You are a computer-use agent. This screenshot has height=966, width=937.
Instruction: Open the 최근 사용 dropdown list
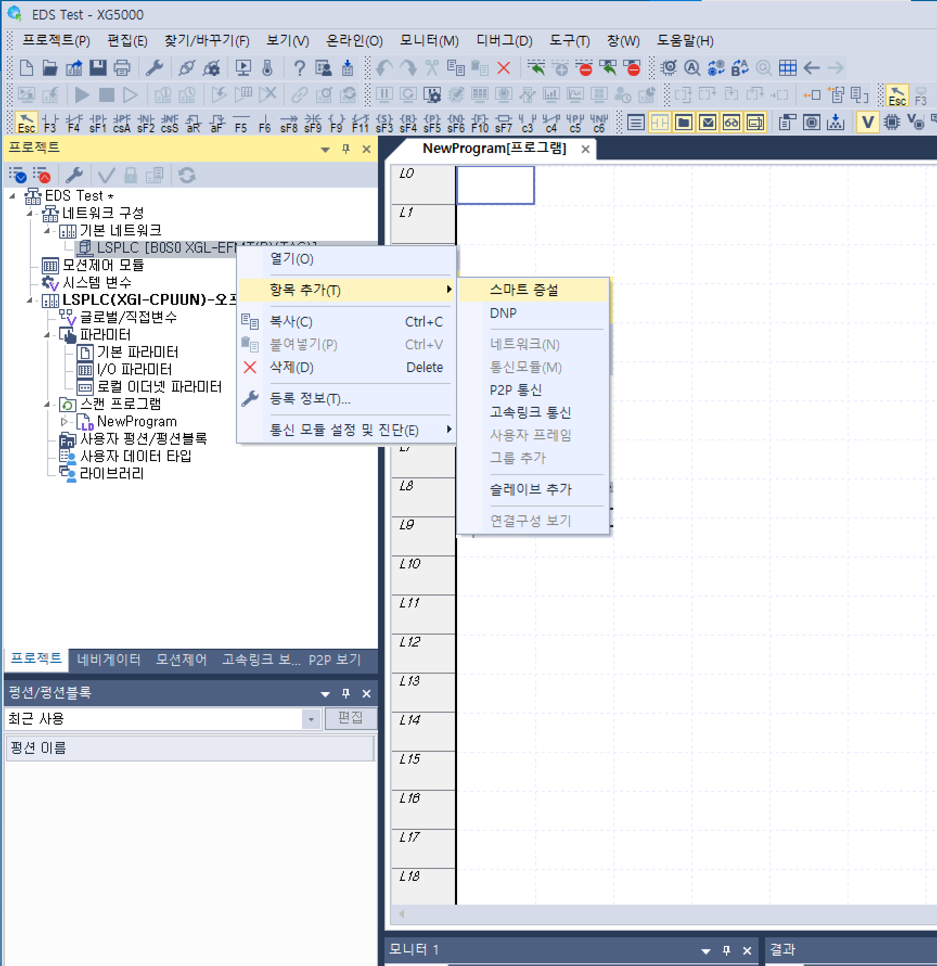(310, 719)
